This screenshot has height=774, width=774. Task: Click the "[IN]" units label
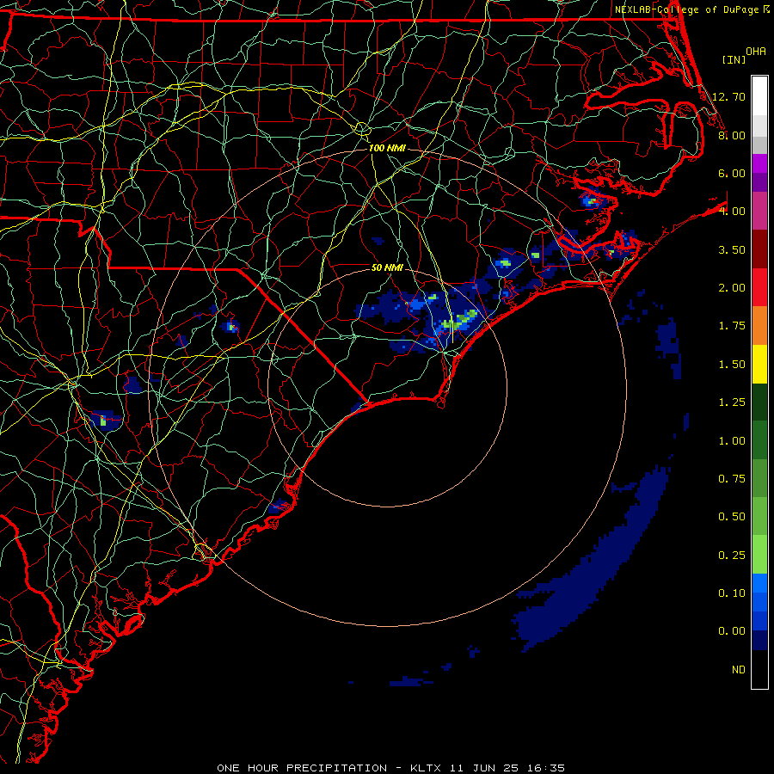pos(734,59)
